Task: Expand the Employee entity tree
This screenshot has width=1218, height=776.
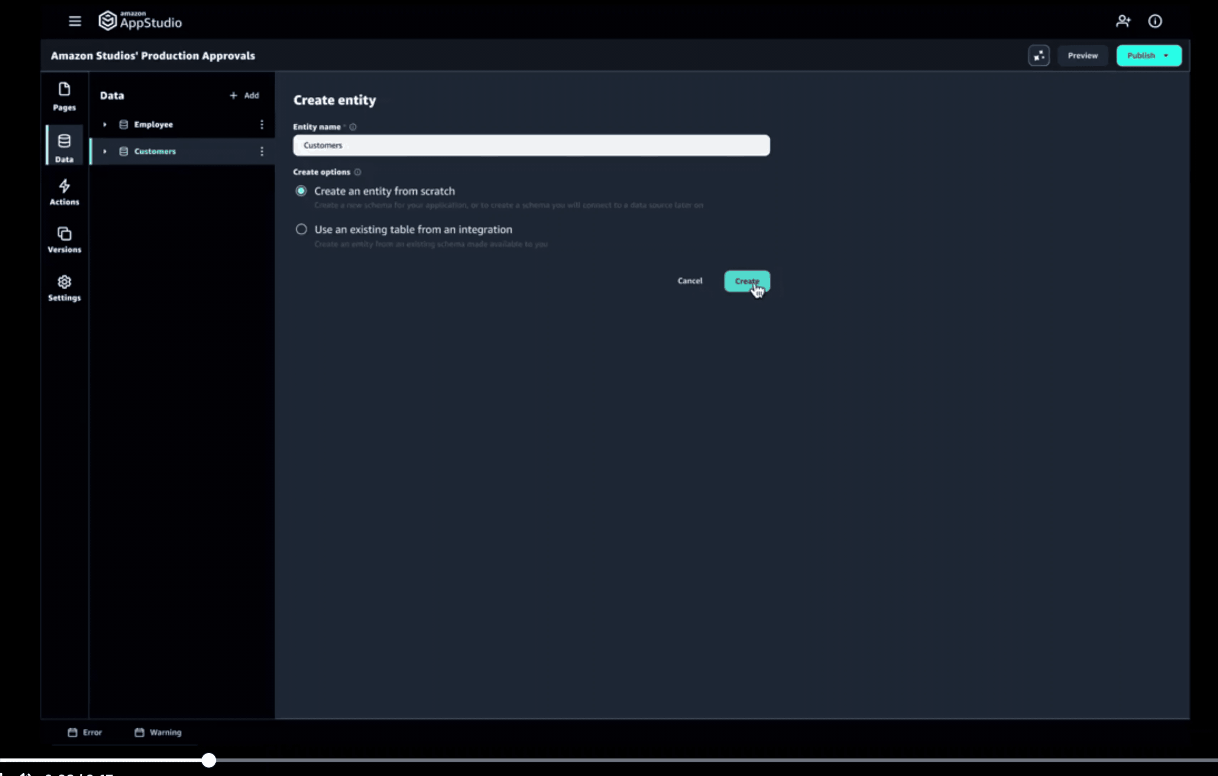Action: tap(105, 124)
